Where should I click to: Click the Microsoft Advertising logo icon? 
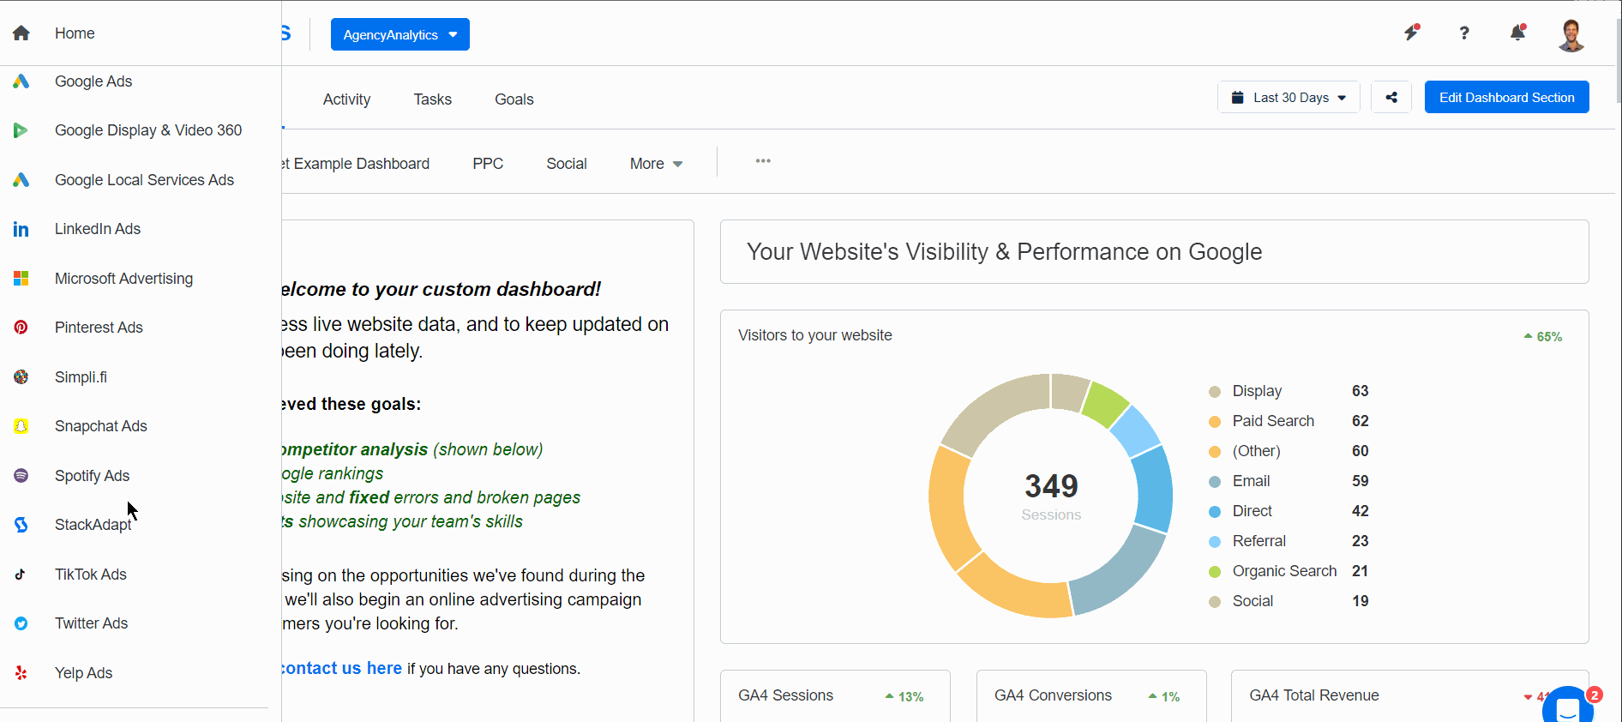[21, 279]
